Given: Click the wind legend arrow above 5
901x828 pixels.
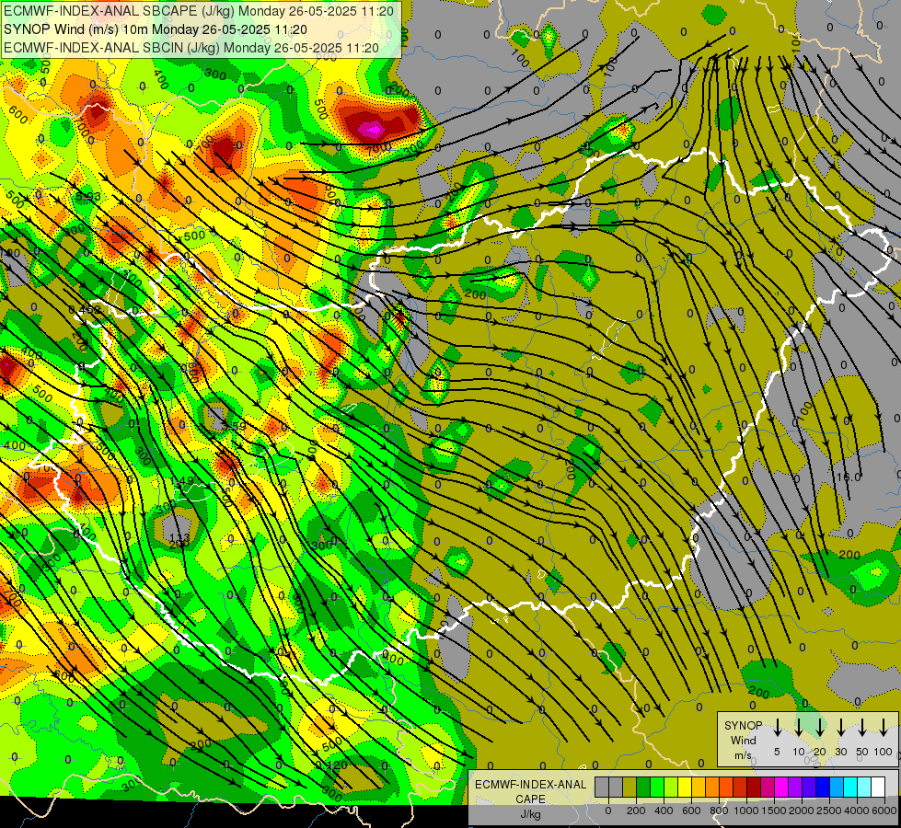Looking at the screenshot, I should [777, 727].
